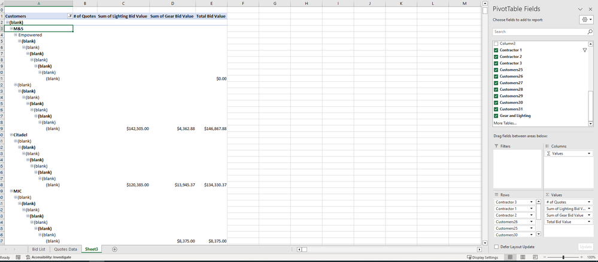Click the field list vertical scrollbar thumb

tap(591, 106)
